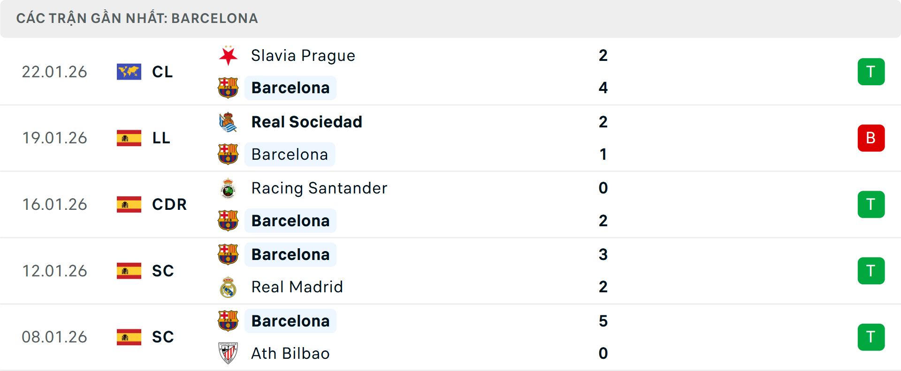This screenshot has width=901, height=371.
Task: Toggle the T badge on the Ath Bilbao match
Action: coord(871,337)
